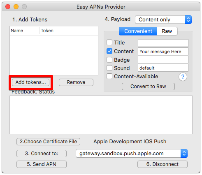Click the red close window button
The width and height of the screenshot is (202, 175).
(x=8, y=7)
